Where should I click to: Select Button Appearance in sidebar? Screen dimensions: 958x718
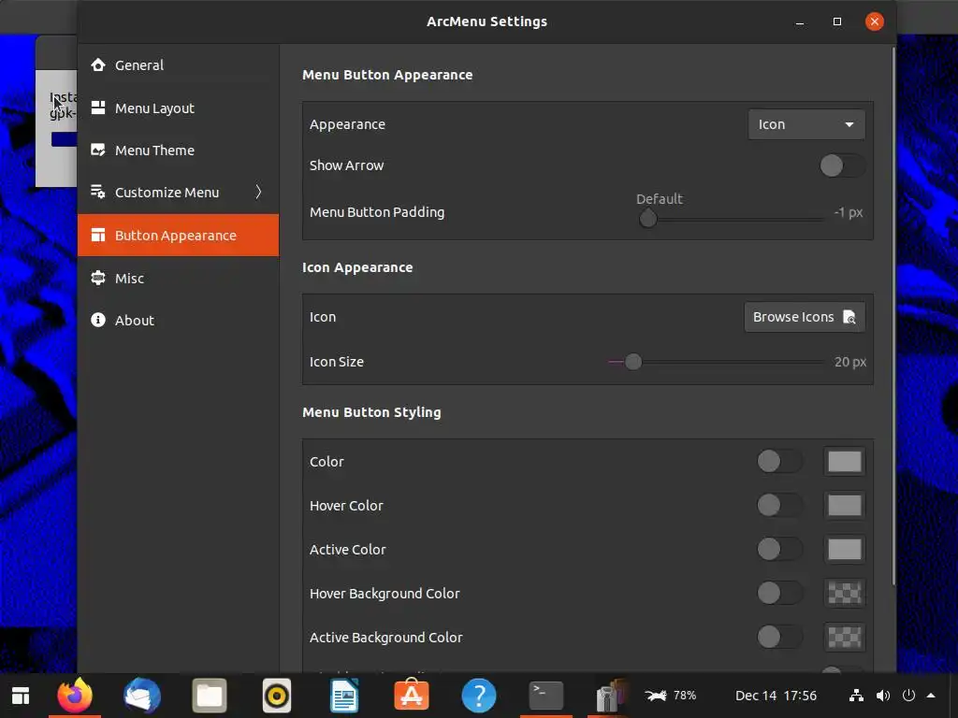pyautogui.click(x=178, y=235)
